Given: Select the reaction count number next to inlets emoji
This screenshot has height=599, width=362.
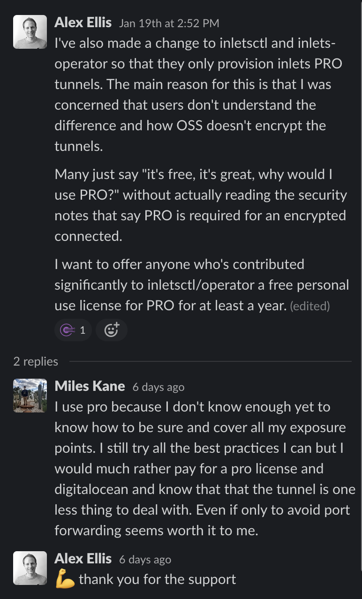Looking at the screenshot, I should 83,329.
